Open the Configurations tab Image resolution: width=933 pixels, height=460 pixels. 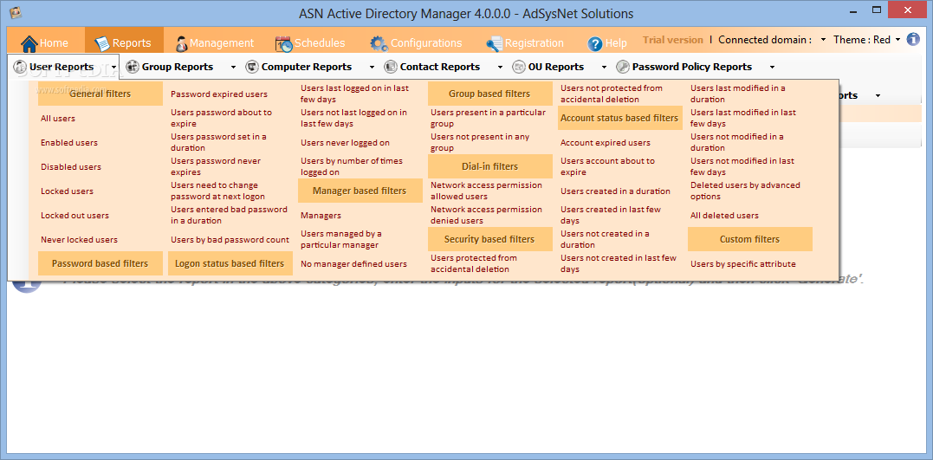pos(417,42)
